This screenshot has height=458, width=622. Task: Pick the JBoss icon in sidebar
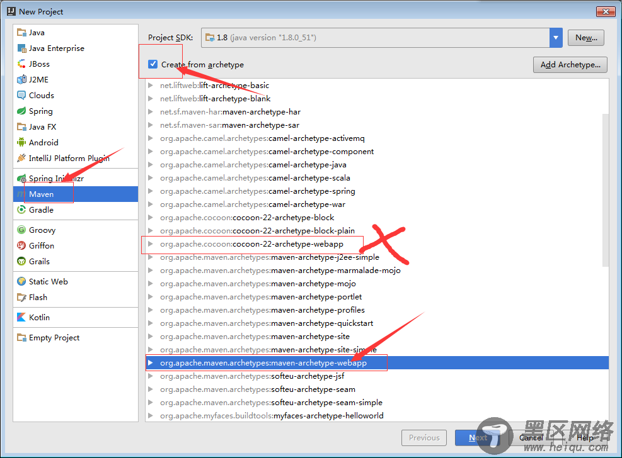[21, 64]
